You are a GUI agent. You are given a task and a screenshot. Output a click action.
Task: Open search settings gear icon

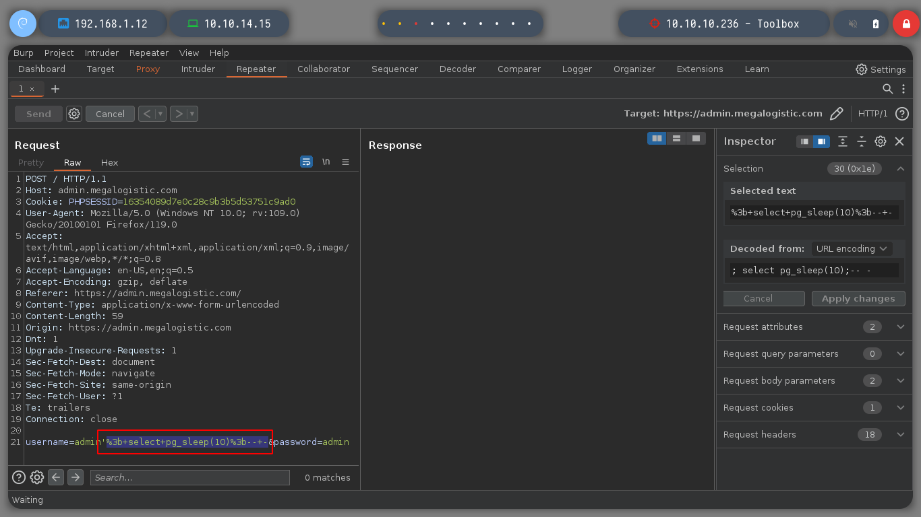click(37, 477)
